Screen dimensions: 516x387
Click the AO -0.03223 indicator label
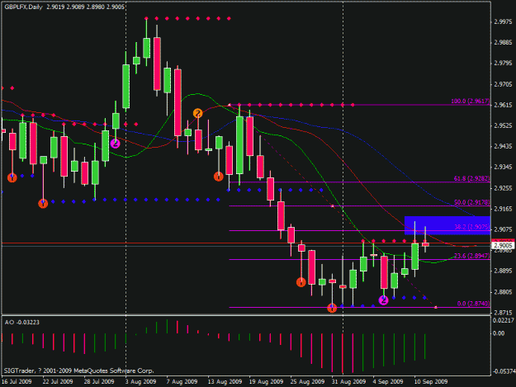tap(22, 323)
